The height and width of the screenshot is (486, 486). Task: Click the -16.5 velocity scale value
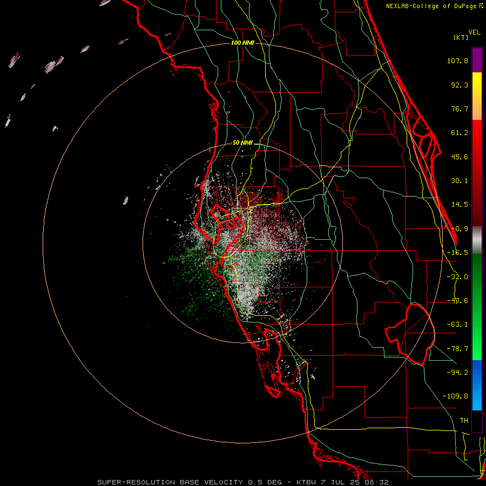(x=457, y=253)
